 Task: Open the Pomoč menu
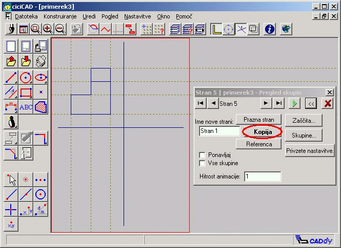(184, 16)
